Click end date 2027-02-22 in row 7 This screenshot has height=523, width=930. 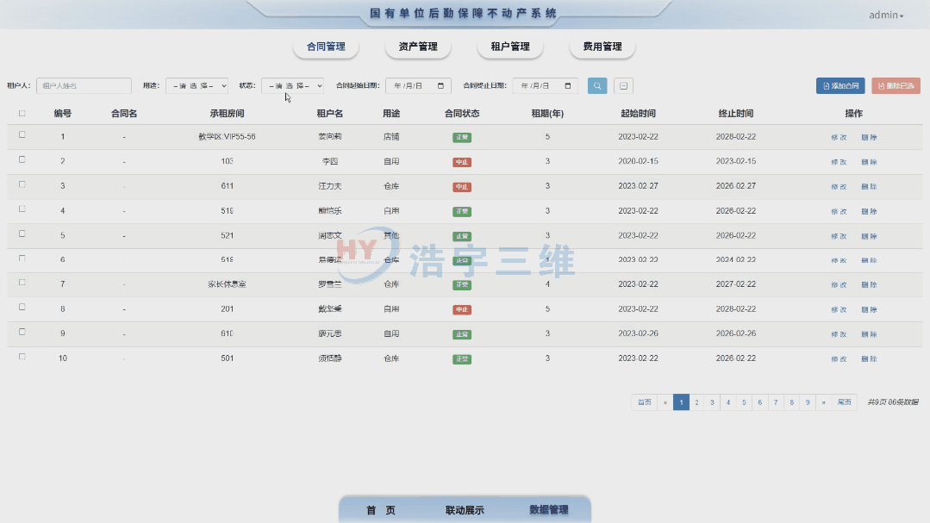point(736,284)
